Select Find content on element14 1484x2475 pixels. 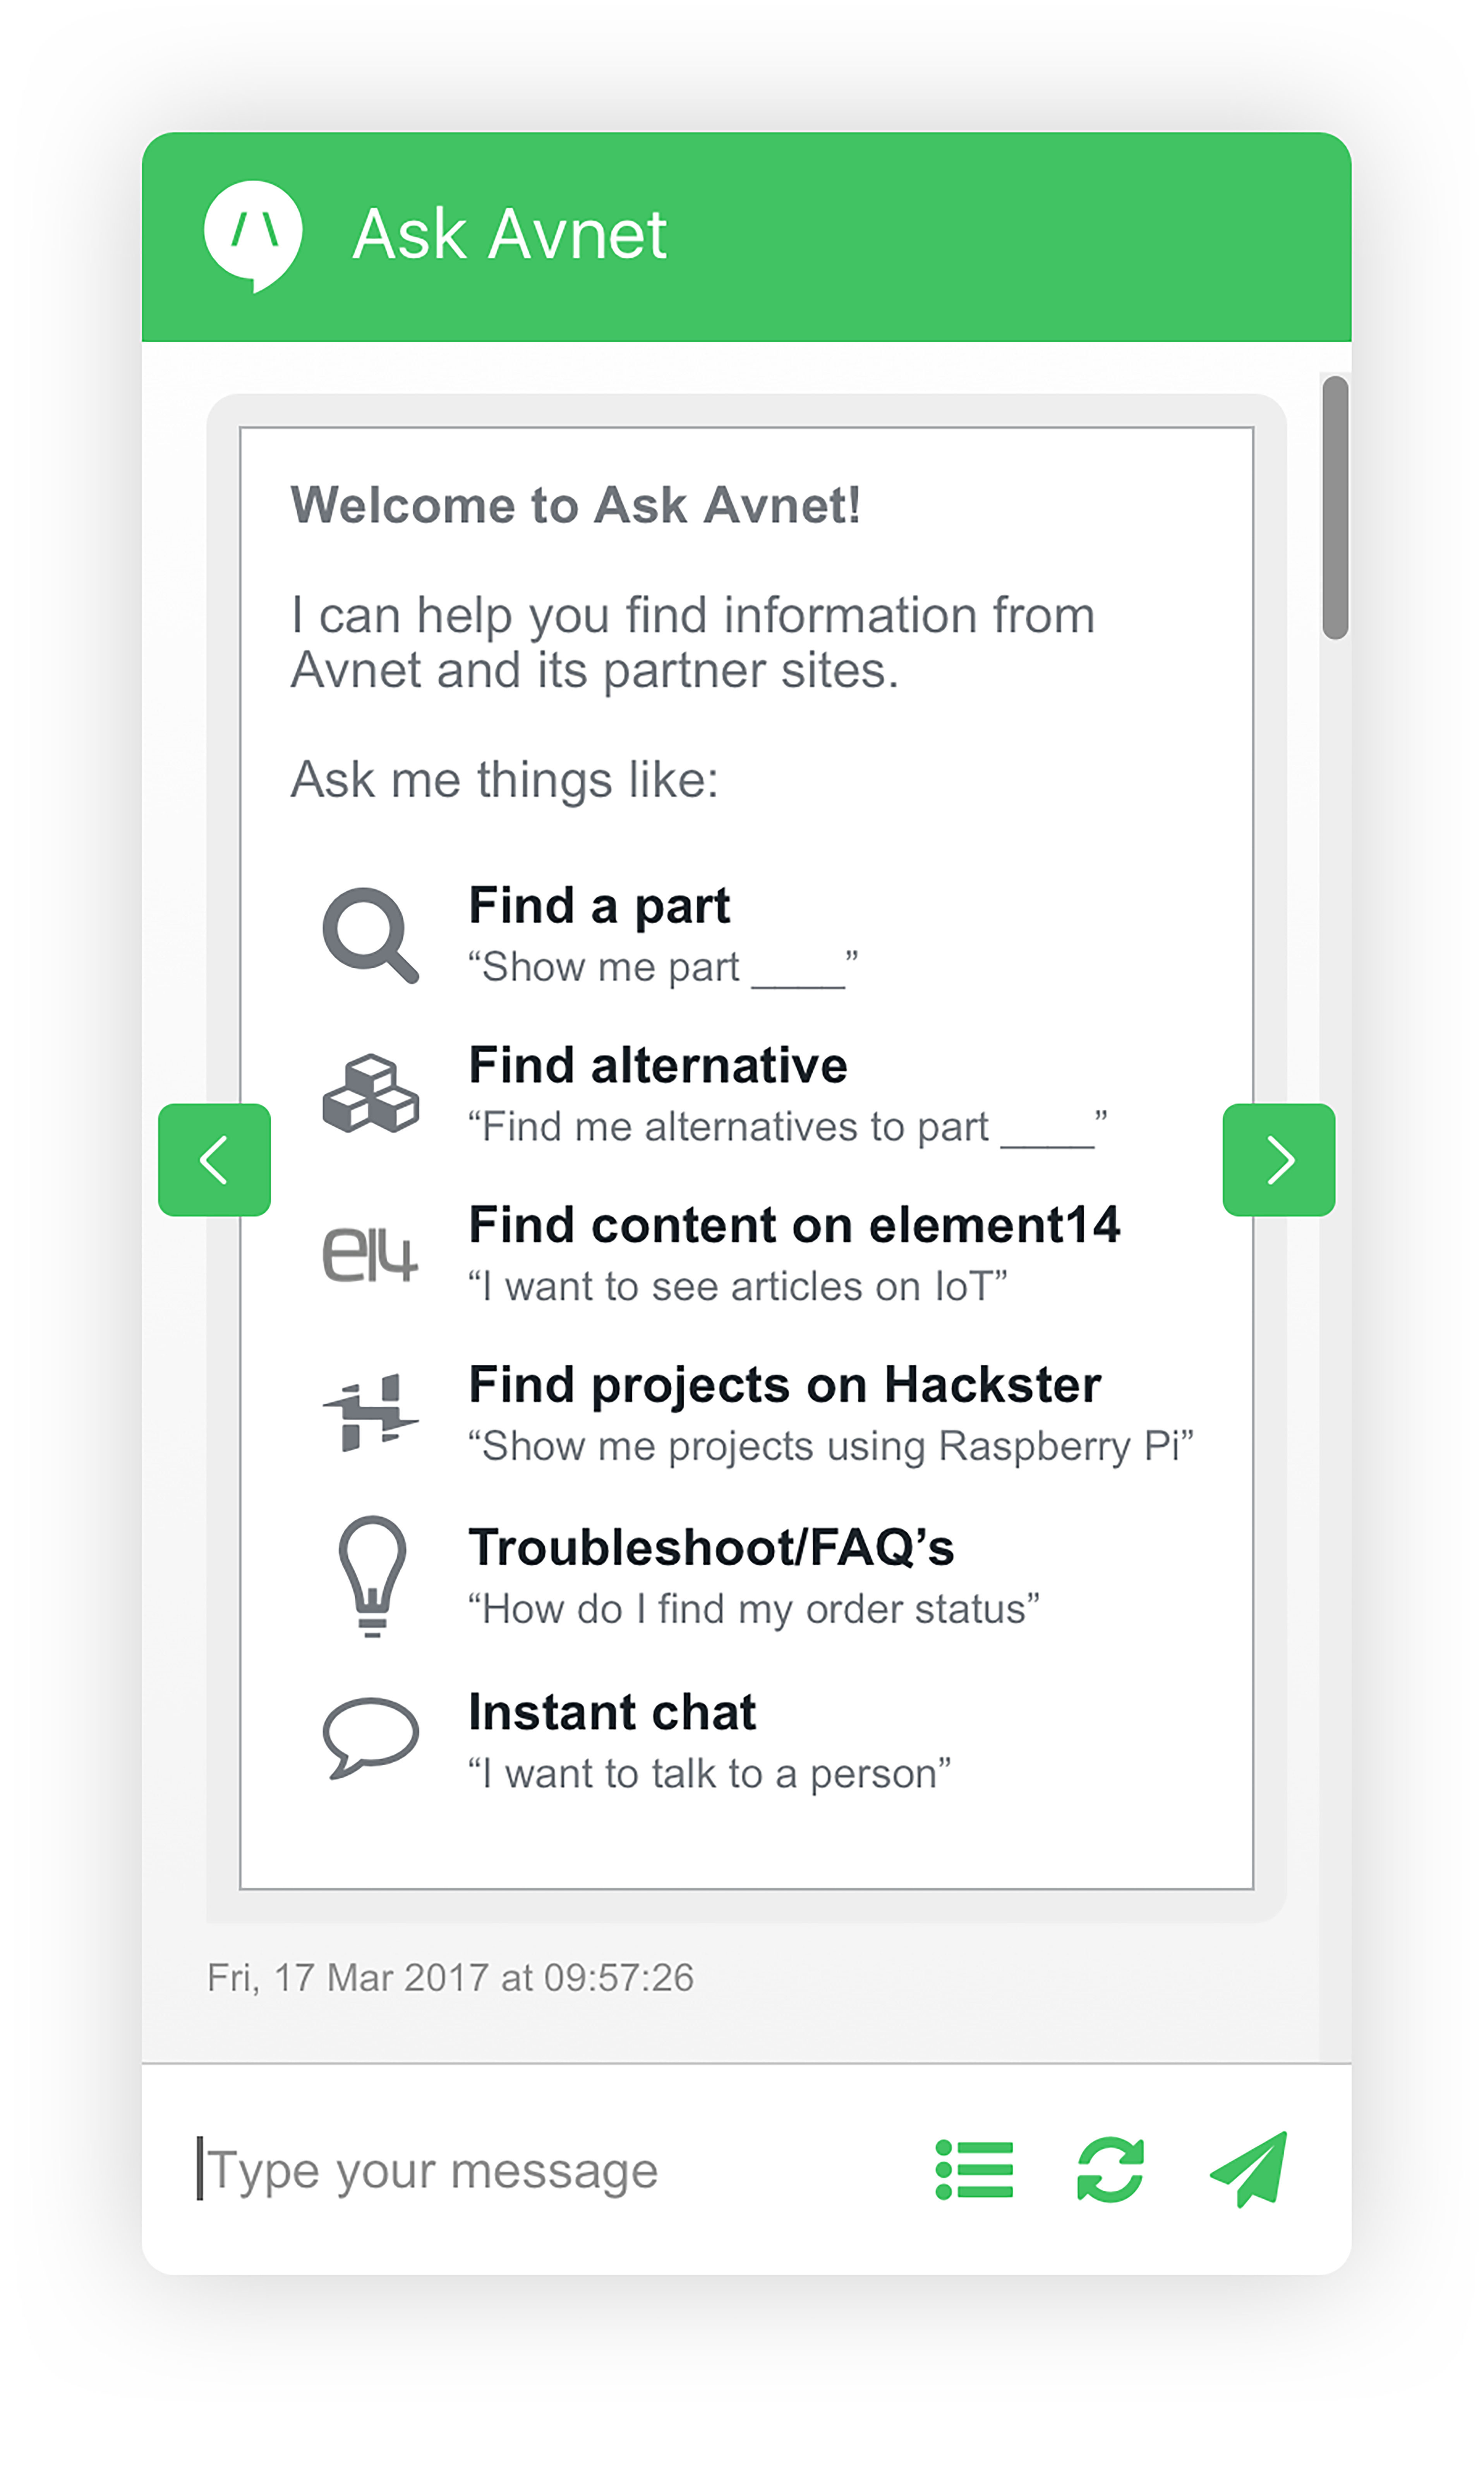pyautogui.click(x=794, y=1226)
